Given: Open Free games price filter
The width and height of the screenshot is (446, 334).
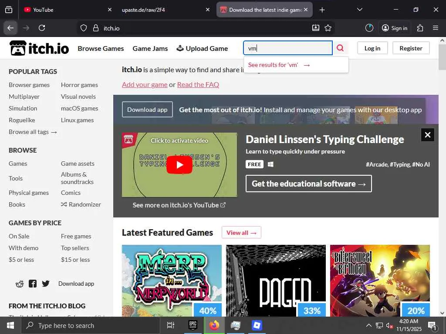Looking at the screenshot, I should tap(76, 236).
